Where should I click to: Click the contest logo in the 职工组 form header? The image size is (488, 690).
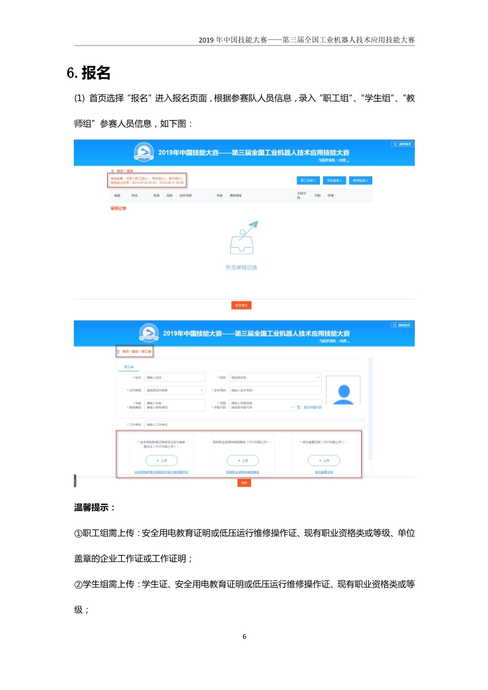tap(148, 333)
